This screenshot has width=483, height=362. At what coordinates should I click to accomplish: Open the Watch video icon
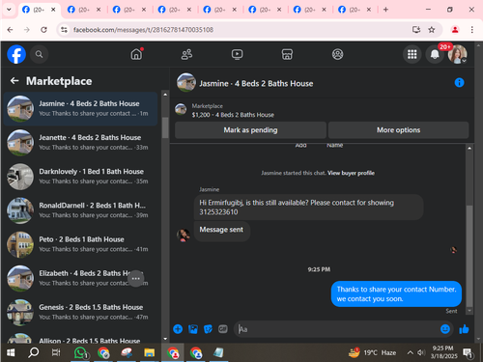pyautogui.click(x=237, y=54)
